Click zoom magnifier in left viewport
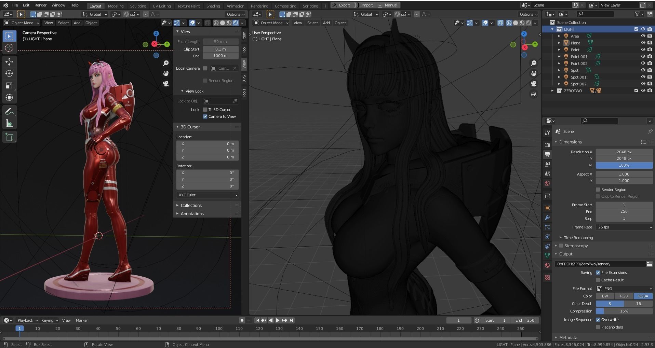Image resolution: width=655 pixels, height=348 pixels. (166, 63)
